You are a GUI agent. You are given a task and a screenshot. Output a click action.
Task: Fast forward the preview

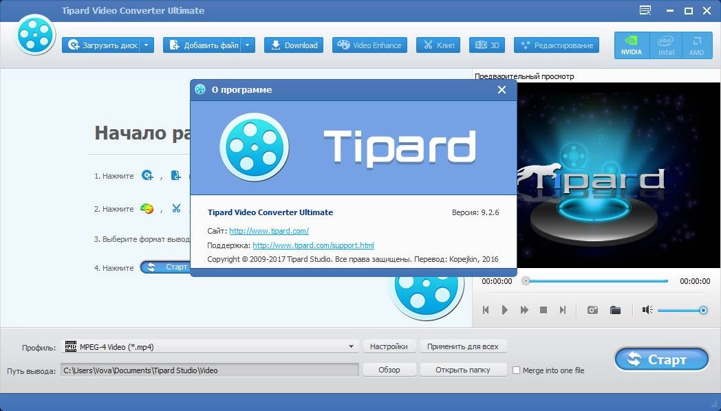point(524,310)
